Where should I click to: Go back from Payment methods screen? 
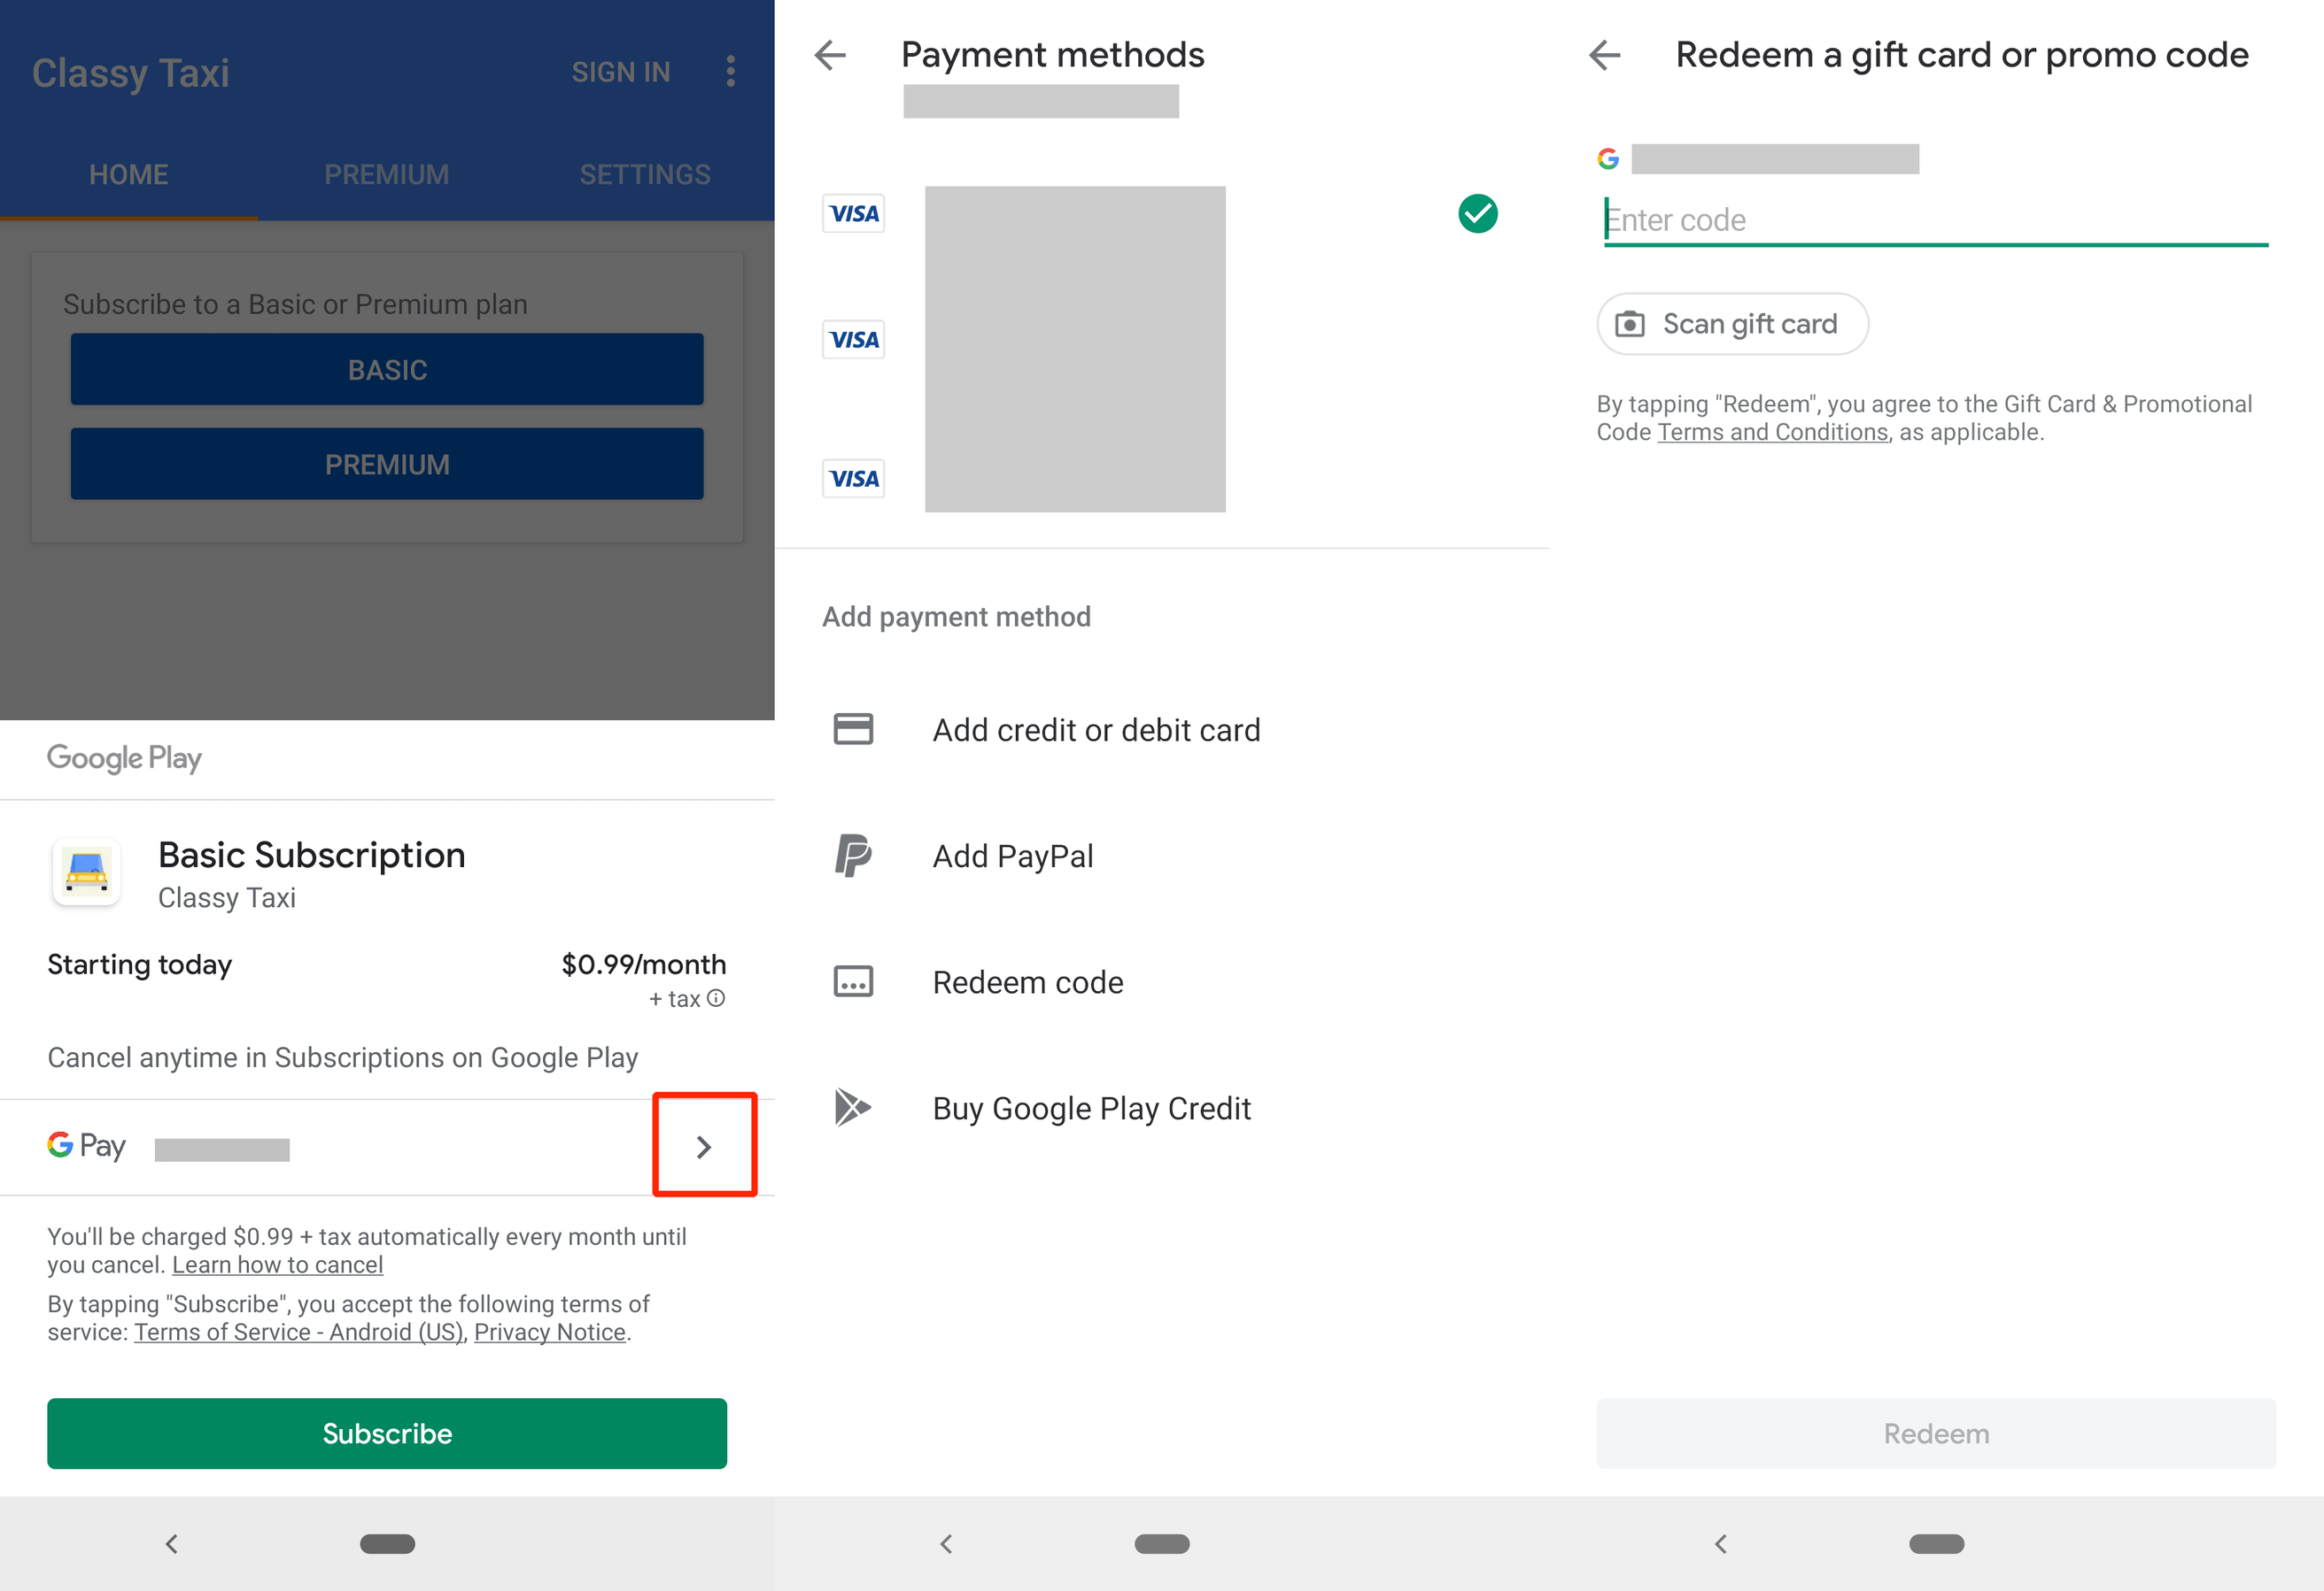coord(830,55)
